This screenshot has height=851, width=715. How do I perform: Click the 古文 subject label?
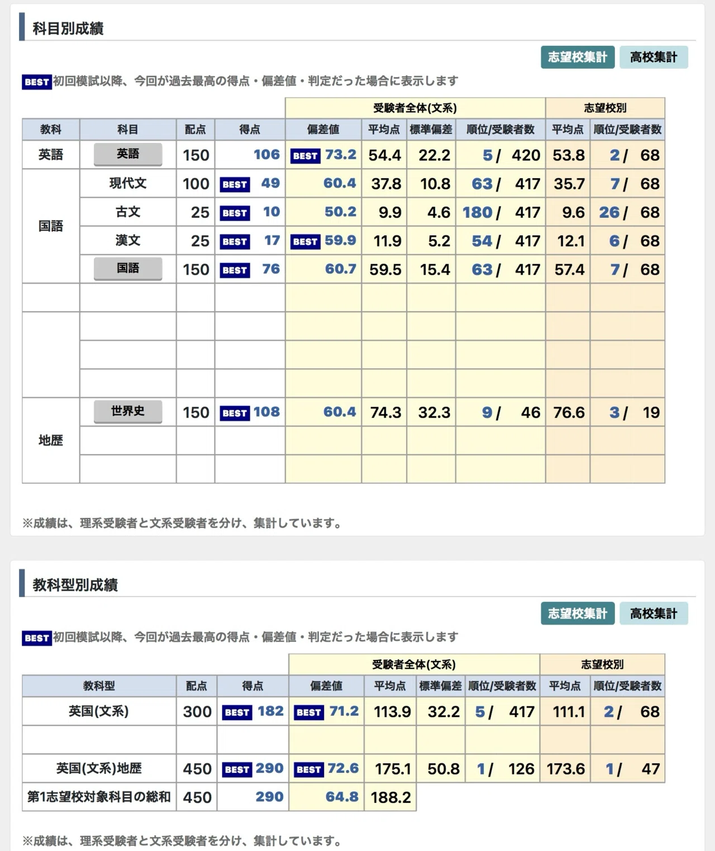coord(128,212)
